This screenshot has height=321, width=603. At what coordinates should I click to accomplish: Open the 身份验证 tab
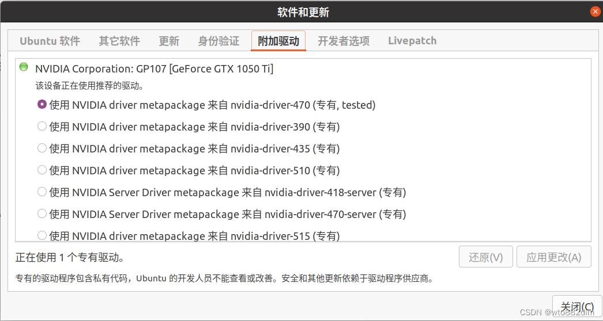click(218, 41)
